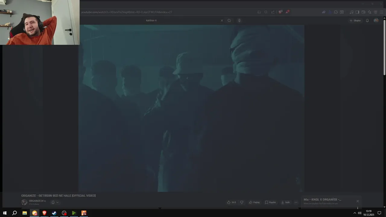The width and height of the screenshot is (386, 217).
Task: Click the video player to pause playback
Action: coord(191,108)
